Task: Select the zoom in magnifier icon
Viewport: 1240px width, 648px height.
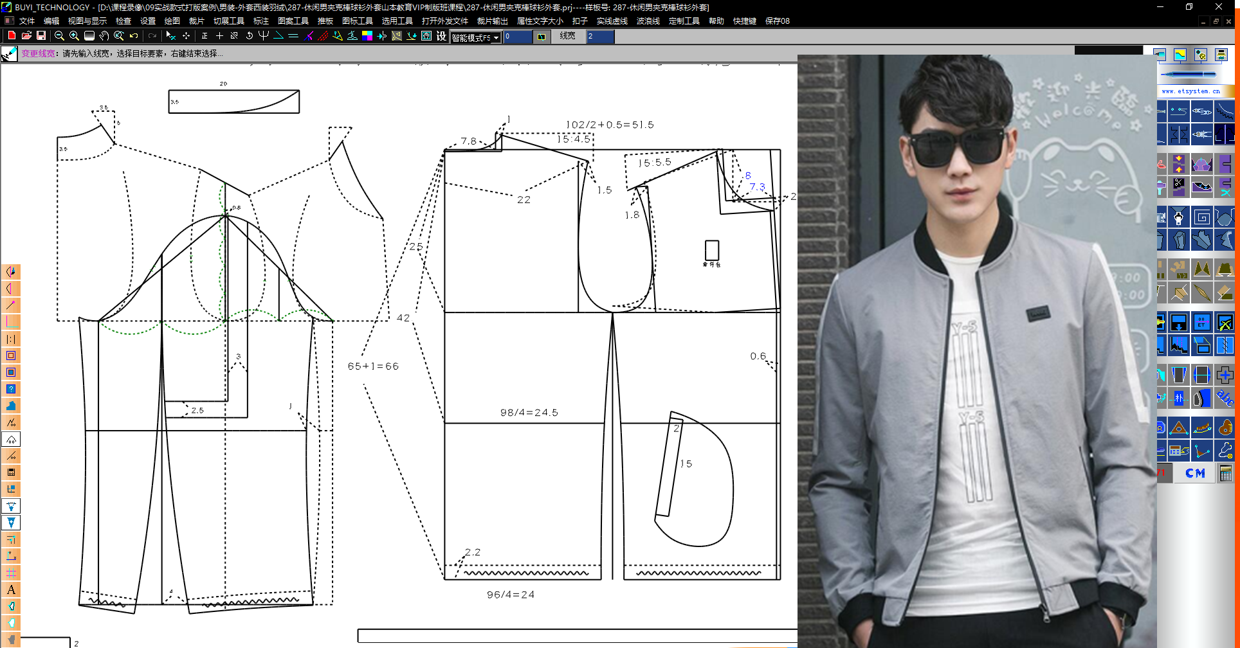Action: point(74,36)
